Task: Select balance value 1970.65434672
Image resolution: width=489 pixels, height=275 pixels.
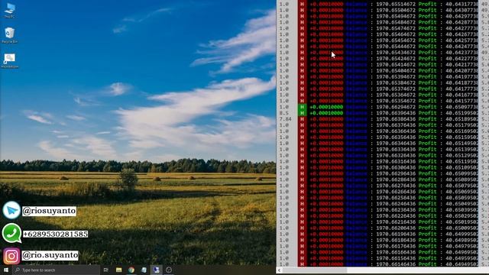Action: click(396, 53)
